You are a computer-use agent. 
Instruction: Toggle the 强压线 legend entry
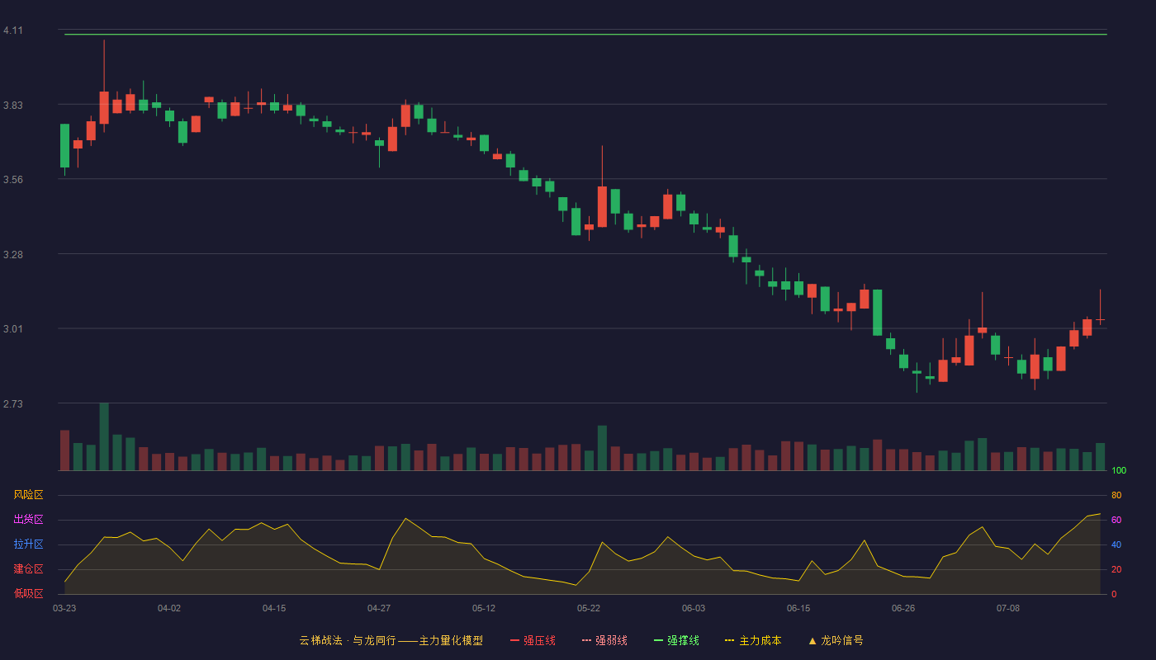[x=533, y=640]
